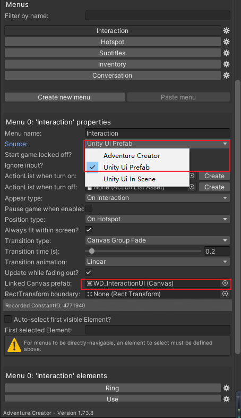Open gear settings for Inventory menu

pyautogui.click(x=226, y=64)
